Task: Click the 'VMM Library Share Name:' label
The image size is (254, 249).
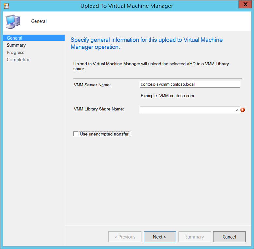Action: pos(99,109)
